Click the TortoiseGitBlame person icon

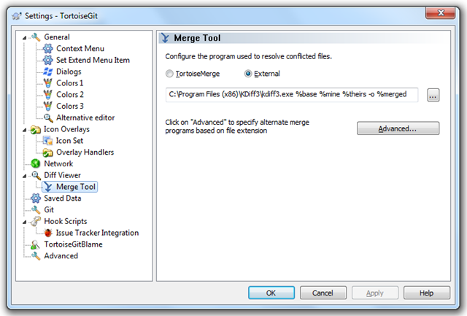coord(36,244)
